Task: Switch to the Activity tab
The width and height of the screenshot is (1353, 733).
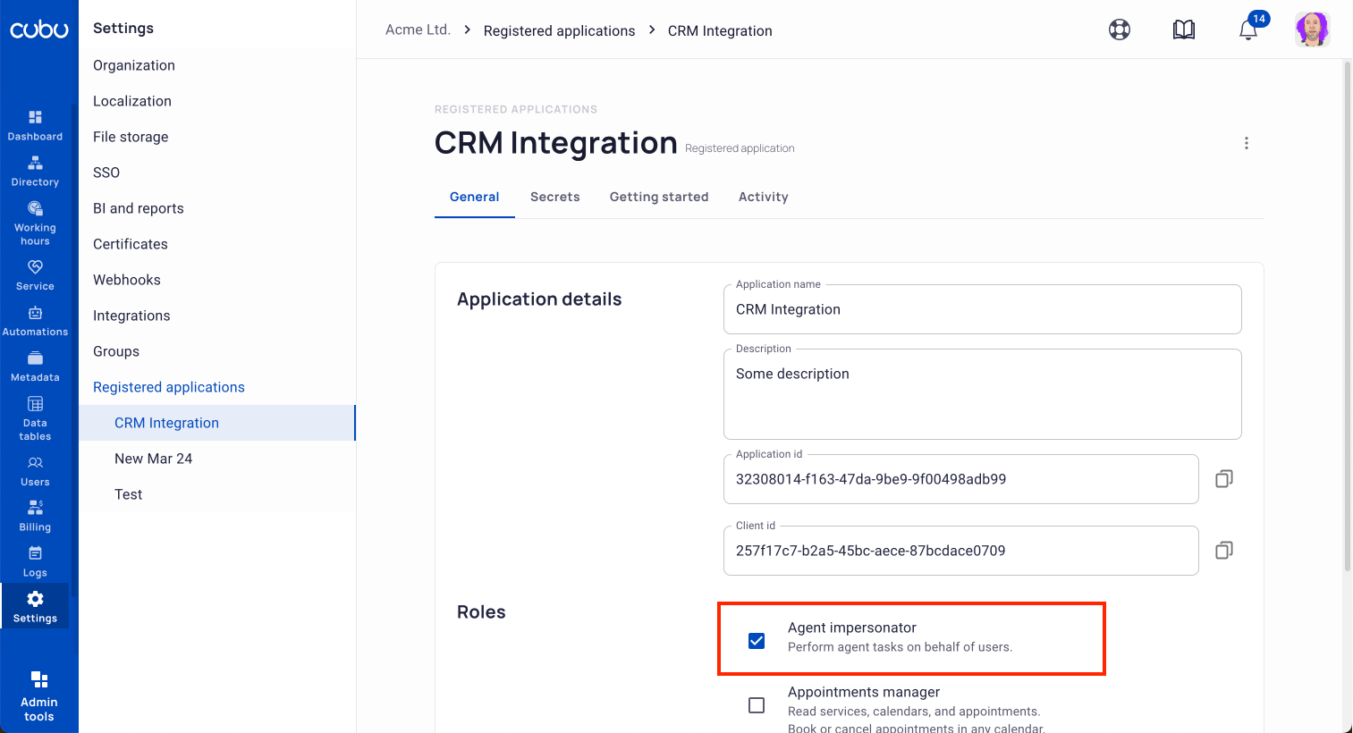Action: coord(763,197)
